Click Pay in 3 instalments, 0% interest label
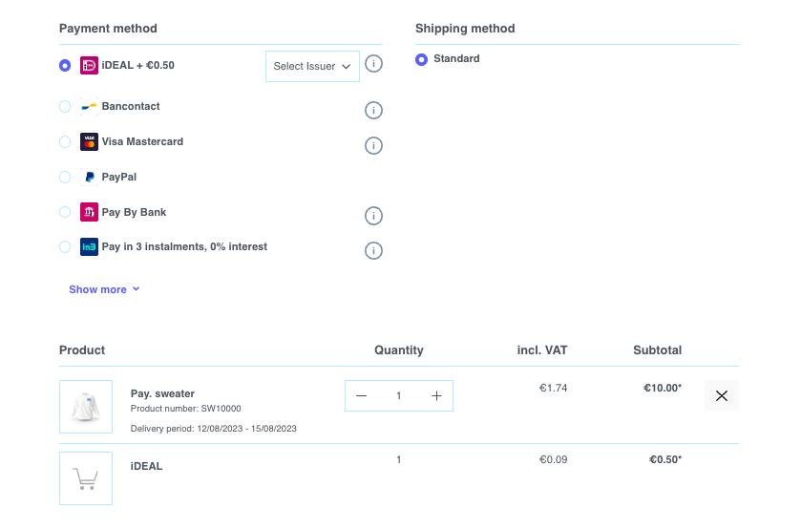Viewport: 801px width, 529px height. (x=184, y=247)
